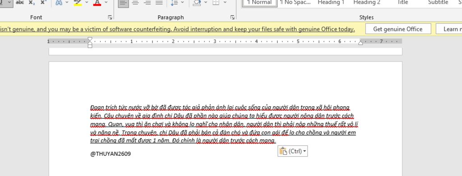The image size is (462, 176).
Task: Open highlight color dropdown arrow
Action: [x=86, y=2]
